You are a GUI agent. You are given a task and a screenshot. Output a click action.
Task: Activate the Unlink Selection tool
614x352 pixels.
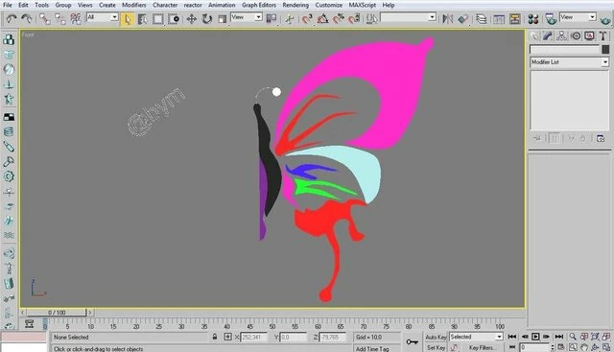tap(59, 19)
